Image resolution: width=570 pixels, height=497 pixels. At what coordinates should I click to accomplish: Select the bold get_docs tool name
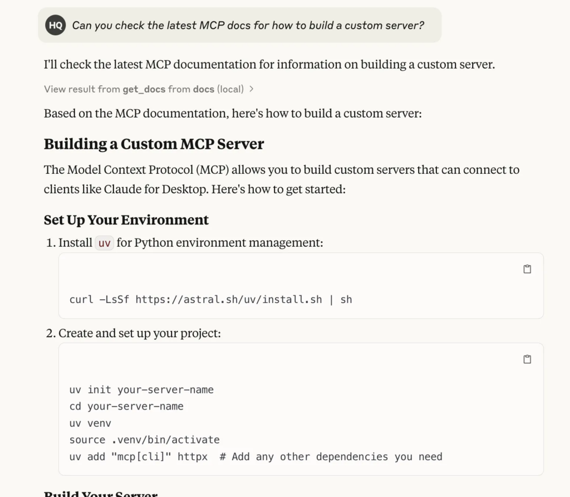144,89
